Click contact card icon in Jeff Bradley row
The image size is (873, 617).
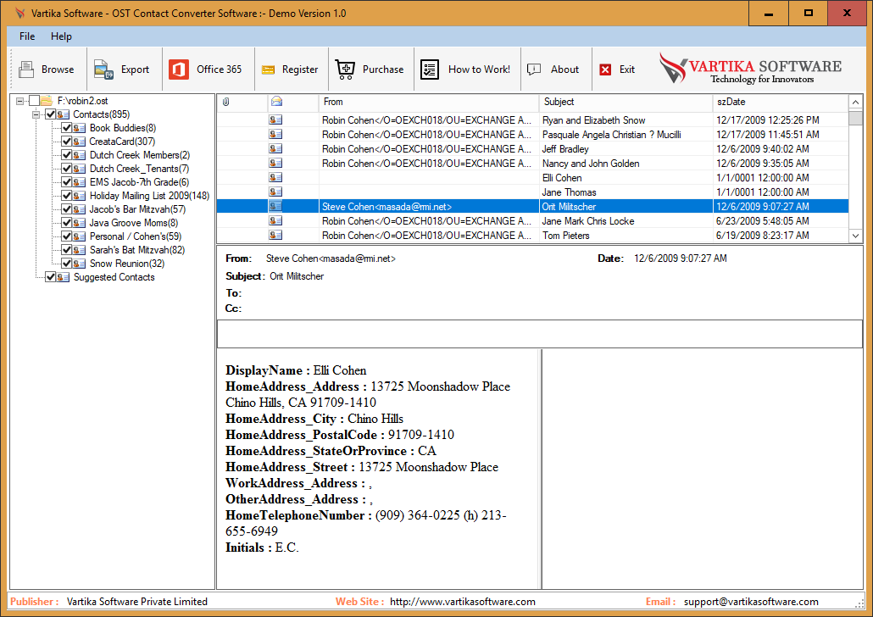click(275, 148)
